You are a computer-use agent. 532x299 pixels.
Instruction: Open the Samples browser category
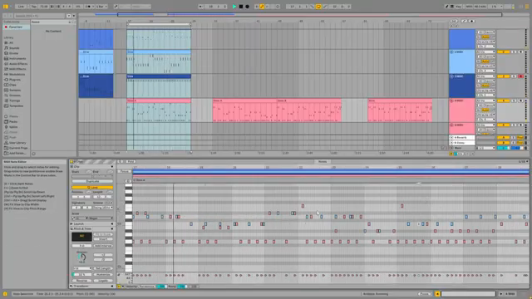point(15,91)
